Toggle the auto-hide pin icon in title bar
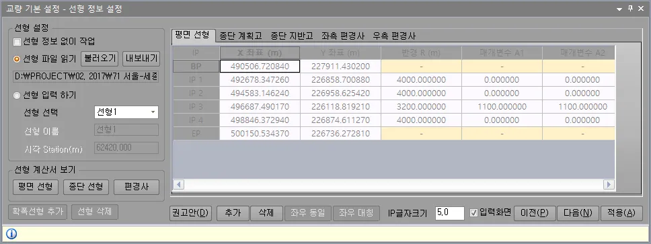Screen dimensions: 651x244 click(630, 9)
